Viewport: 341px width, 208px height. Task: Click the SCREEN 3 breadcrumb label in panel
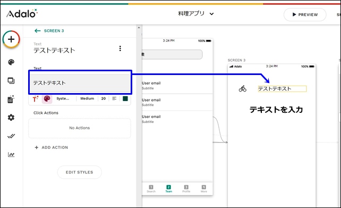[x=54, y=31]
